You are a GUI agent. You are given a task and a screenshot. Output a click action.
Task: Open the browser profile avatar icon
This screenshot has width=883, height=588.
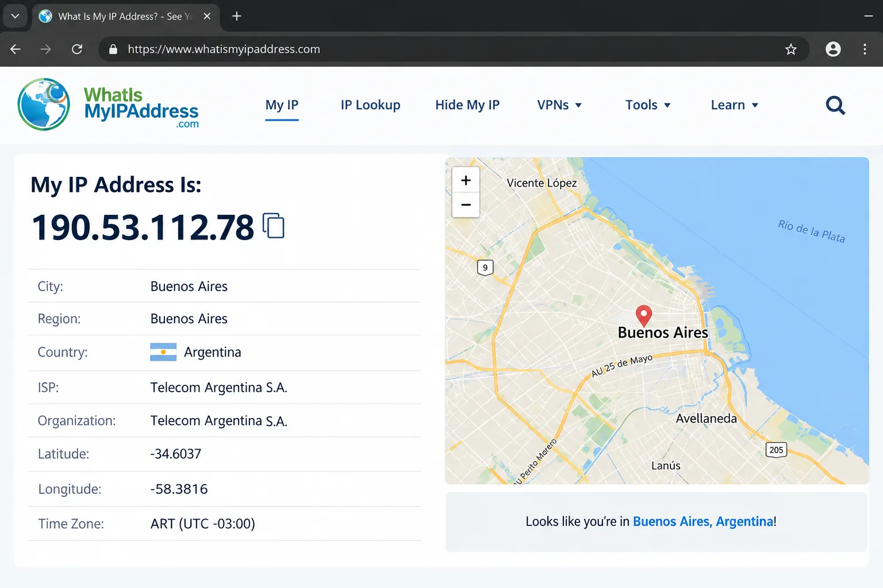click(x=833, y=49)
